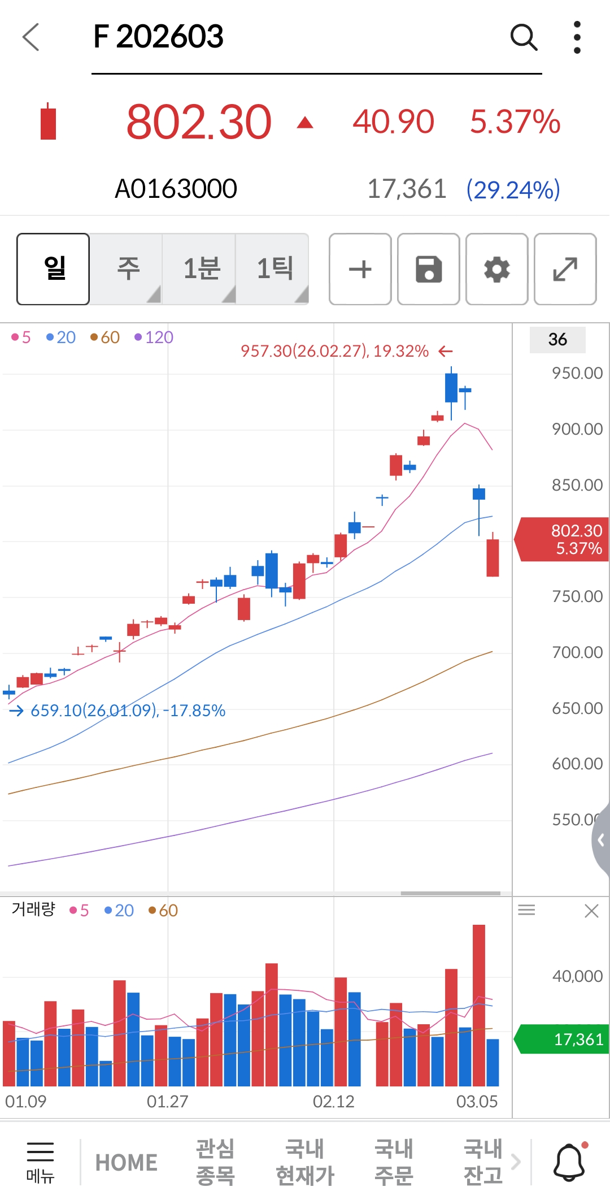Add an indicator with the plus button
The width and height of the screenshot is (610, 1204).
[360, 269]
